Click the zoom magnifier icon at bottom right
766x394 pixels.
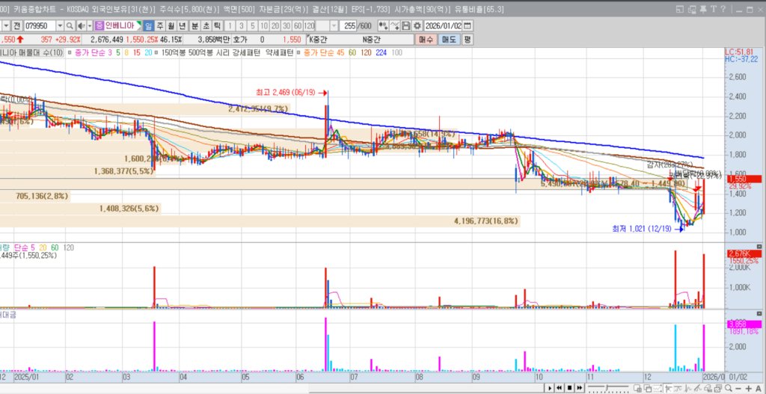[x=728, y=388]
